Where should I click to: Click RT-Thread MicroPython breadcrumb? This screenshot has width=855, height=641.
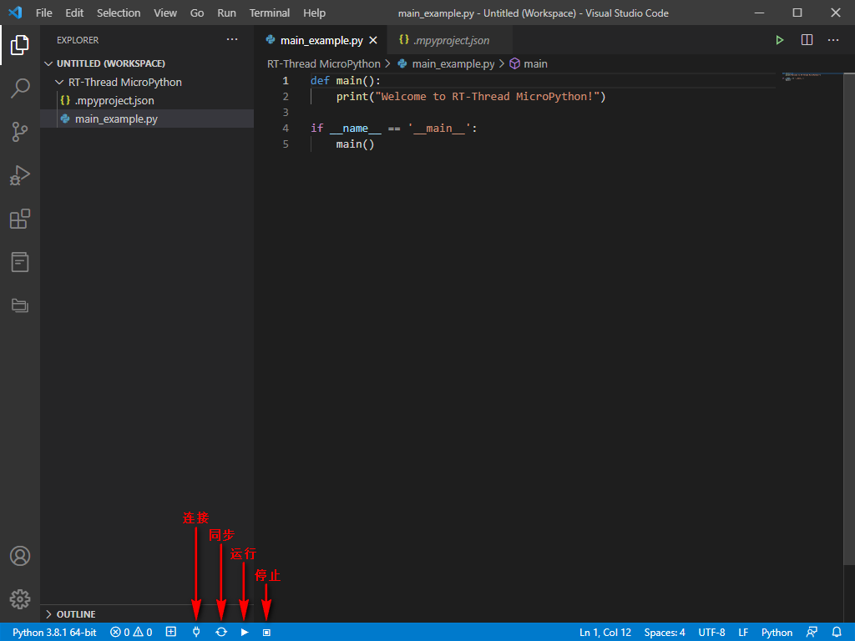pyautogui.click(x=323, y=63)
